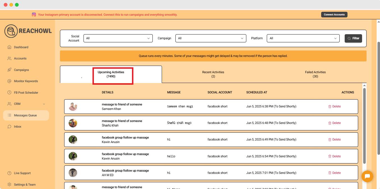380x189 pixels.
Task: Click the Monitor Keywords at-sign icon
Action: (x=9, y=81)
